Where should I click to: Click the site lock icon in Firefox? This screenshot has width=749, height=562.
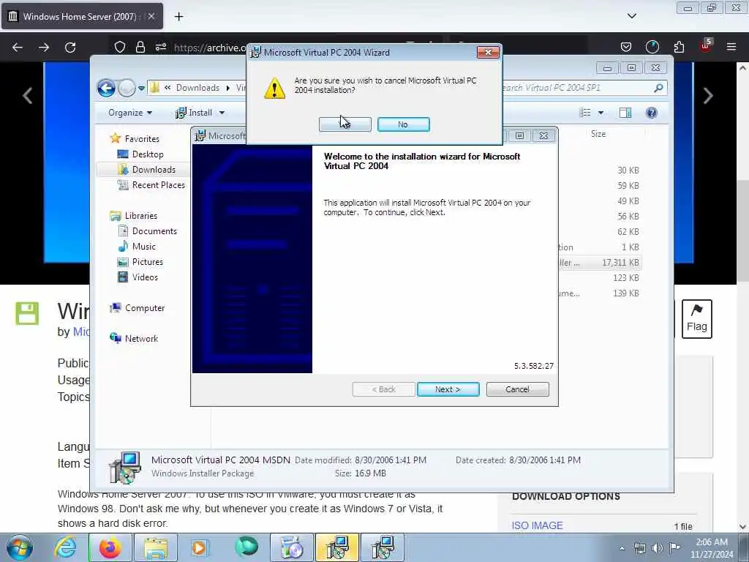pos(140,47)
